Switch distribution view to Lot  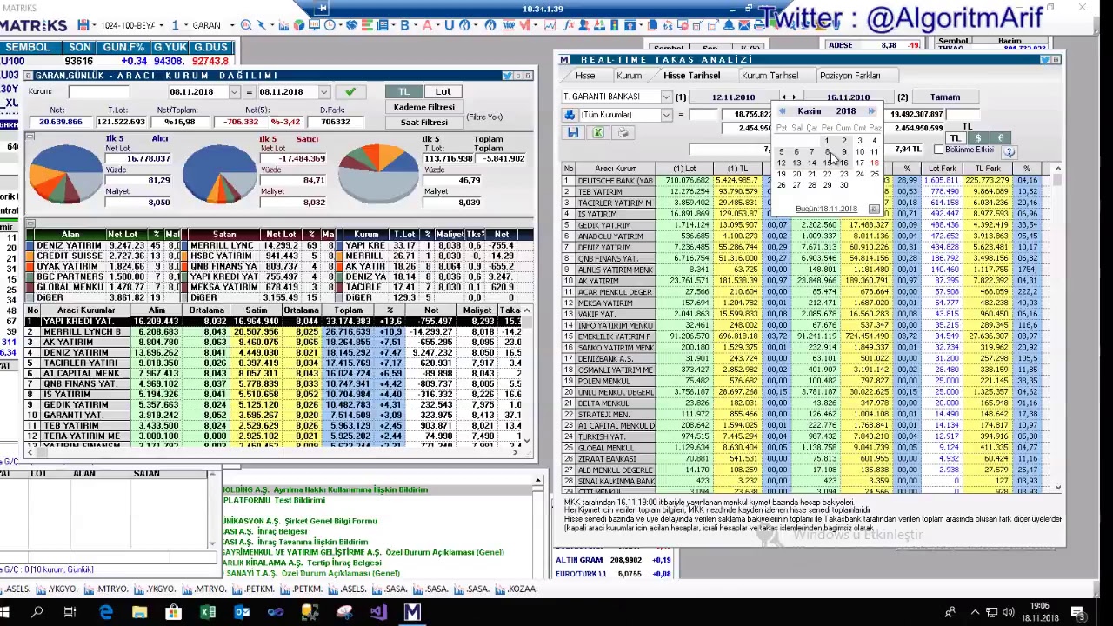tap(443, 91)
